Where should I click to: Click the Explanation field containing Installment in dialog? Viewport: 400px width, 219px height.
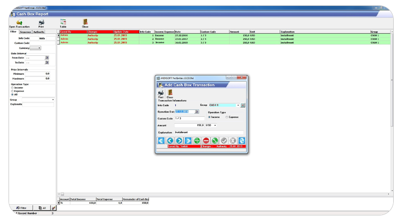[x=209, y=132]
